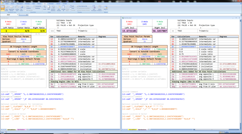This screenshot has height=134, width=242.
Task: Open the Name Box dropdown arrow
Action: click(x=18, y=14)
